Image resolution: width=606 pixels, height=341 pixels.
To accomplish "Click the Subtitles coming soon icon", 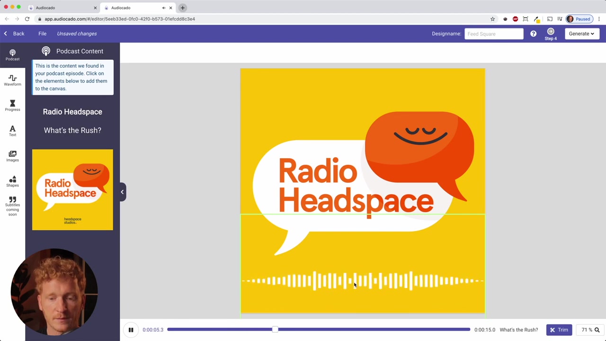I will [12, 206].
